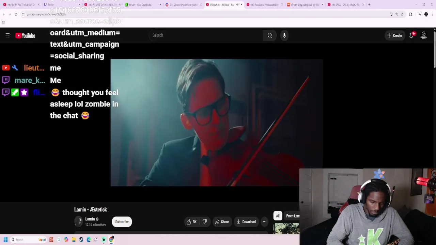Open the Lamin channel name link
436x245 pixels.
(90, 219)
